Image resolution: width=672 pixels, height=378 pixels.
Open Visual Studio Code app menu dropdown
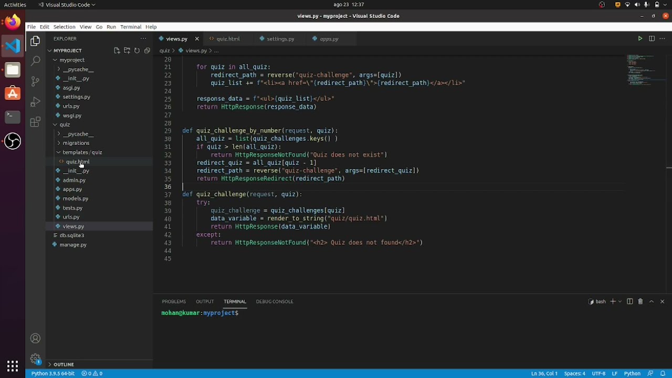click(x=67, y=5)
